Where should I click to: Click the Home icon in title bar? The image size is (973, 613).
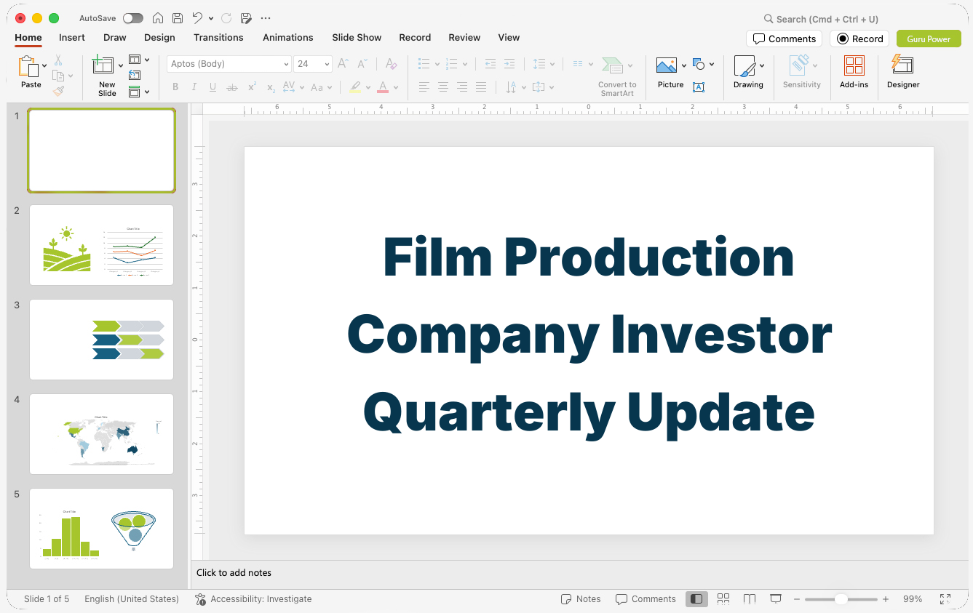click(158, 18)
